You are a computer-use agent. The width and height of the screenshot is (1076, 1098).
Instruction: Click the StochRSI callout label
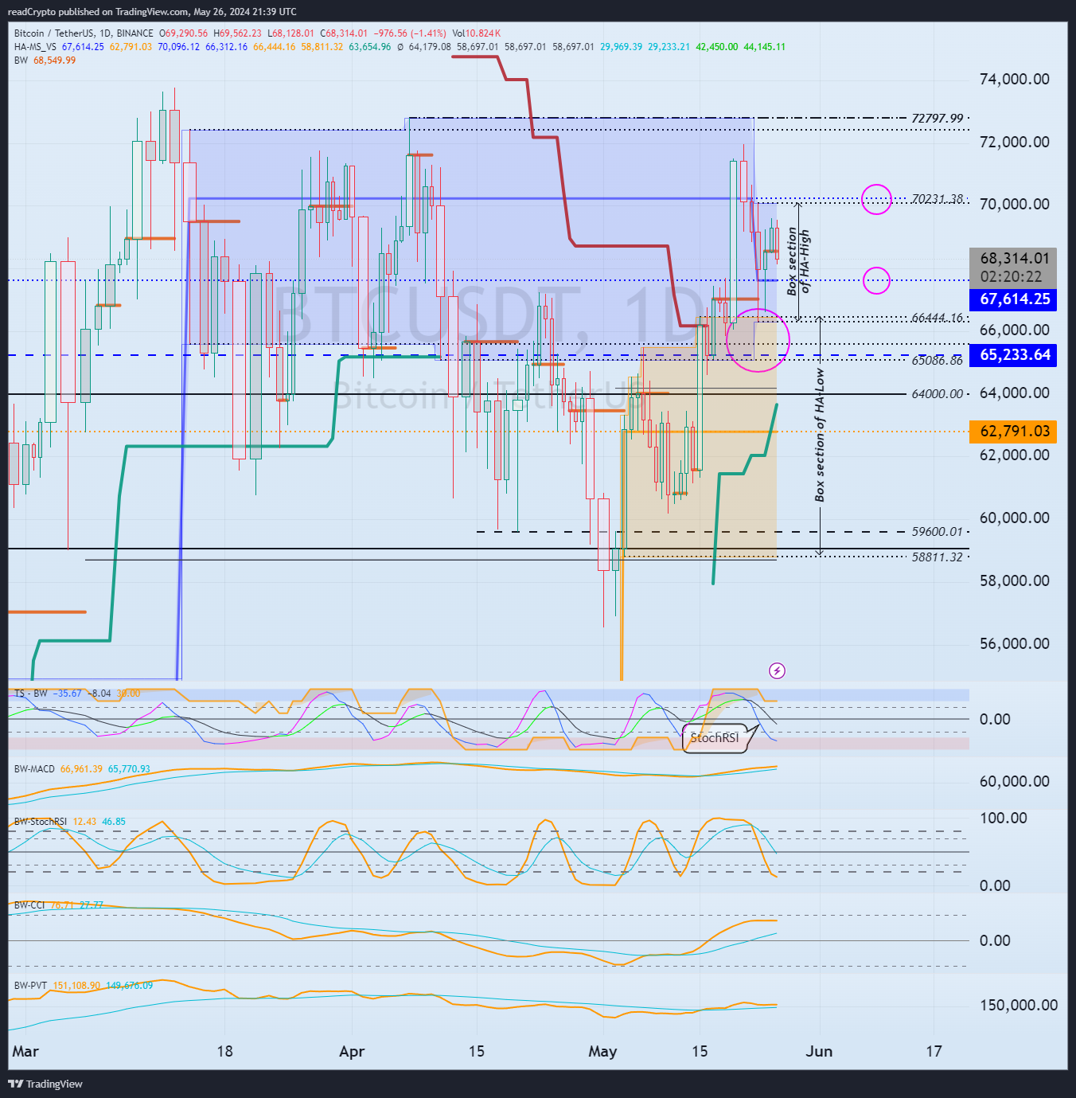tap(714, 737)
